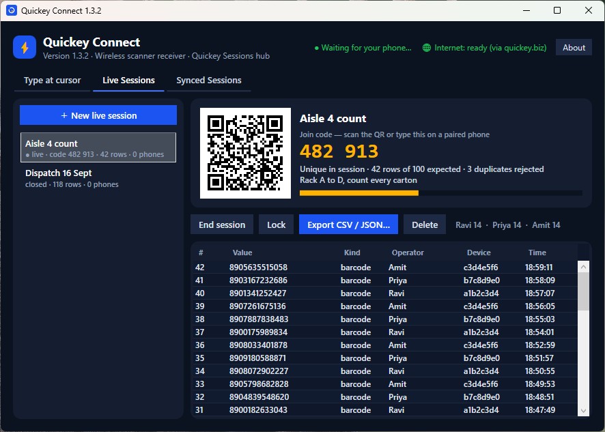Click the table scrollbar thumb
The height and width of the screenshot is (432, 605).
click(583, 291)
